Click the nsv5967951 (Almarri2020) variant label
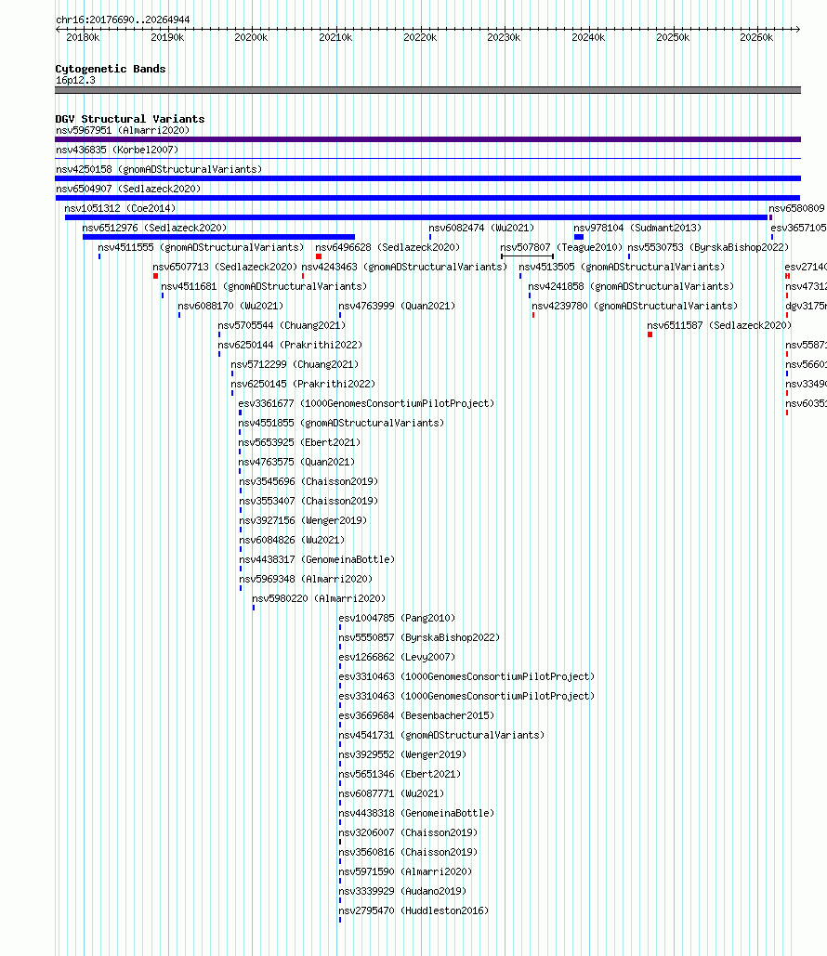Image resolution: width=827 pixels, height=956 pixels. 123,130
